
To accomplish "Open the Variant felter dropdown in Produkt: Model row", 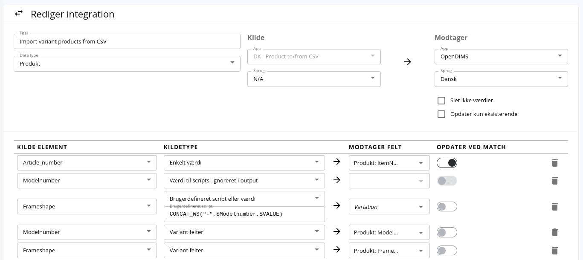I will (x=244, y=232).
